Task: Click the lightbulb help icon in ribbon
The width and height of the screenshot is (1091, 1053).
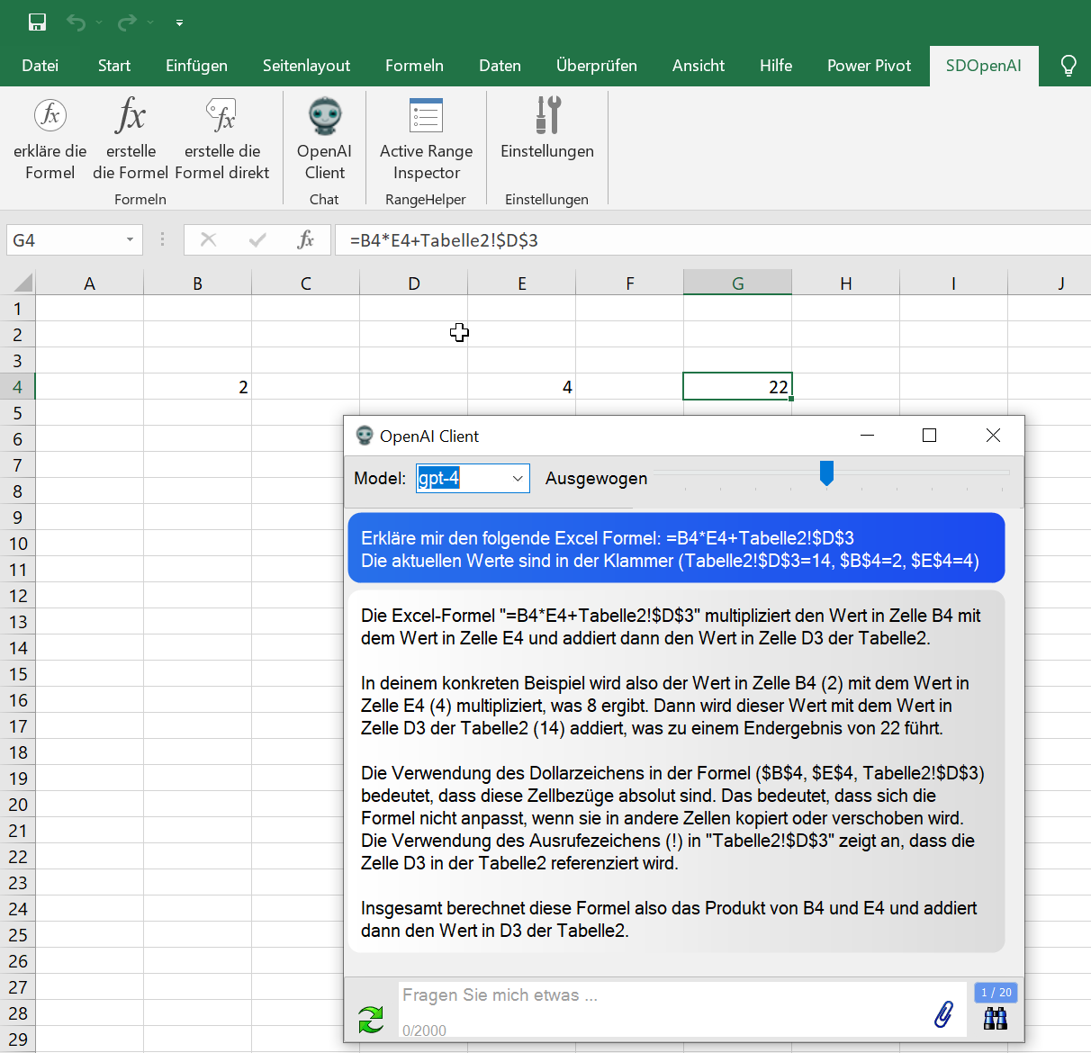Action: click(x=1068, y=66)
